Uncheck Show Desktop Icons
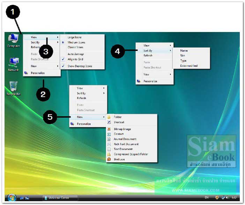 (82, 66)
